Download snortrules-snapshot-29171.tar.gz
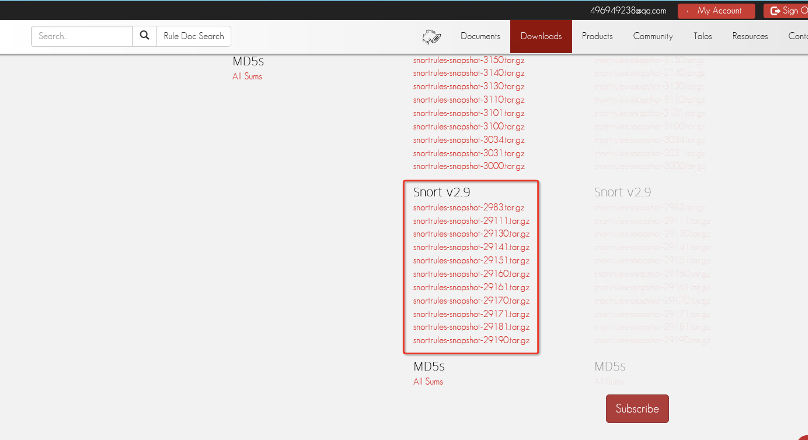 click(471, 314)
